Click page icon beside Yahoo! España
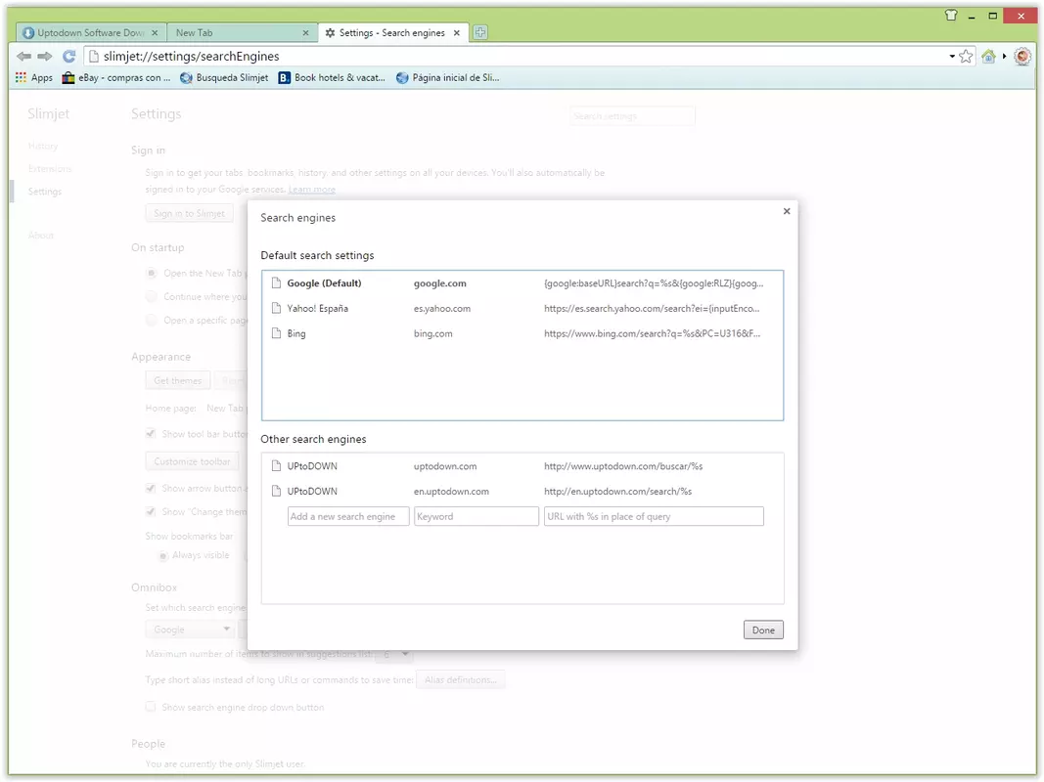This screenshot has height=782, width=1044. pyautogui.click(x=276, y=309)
